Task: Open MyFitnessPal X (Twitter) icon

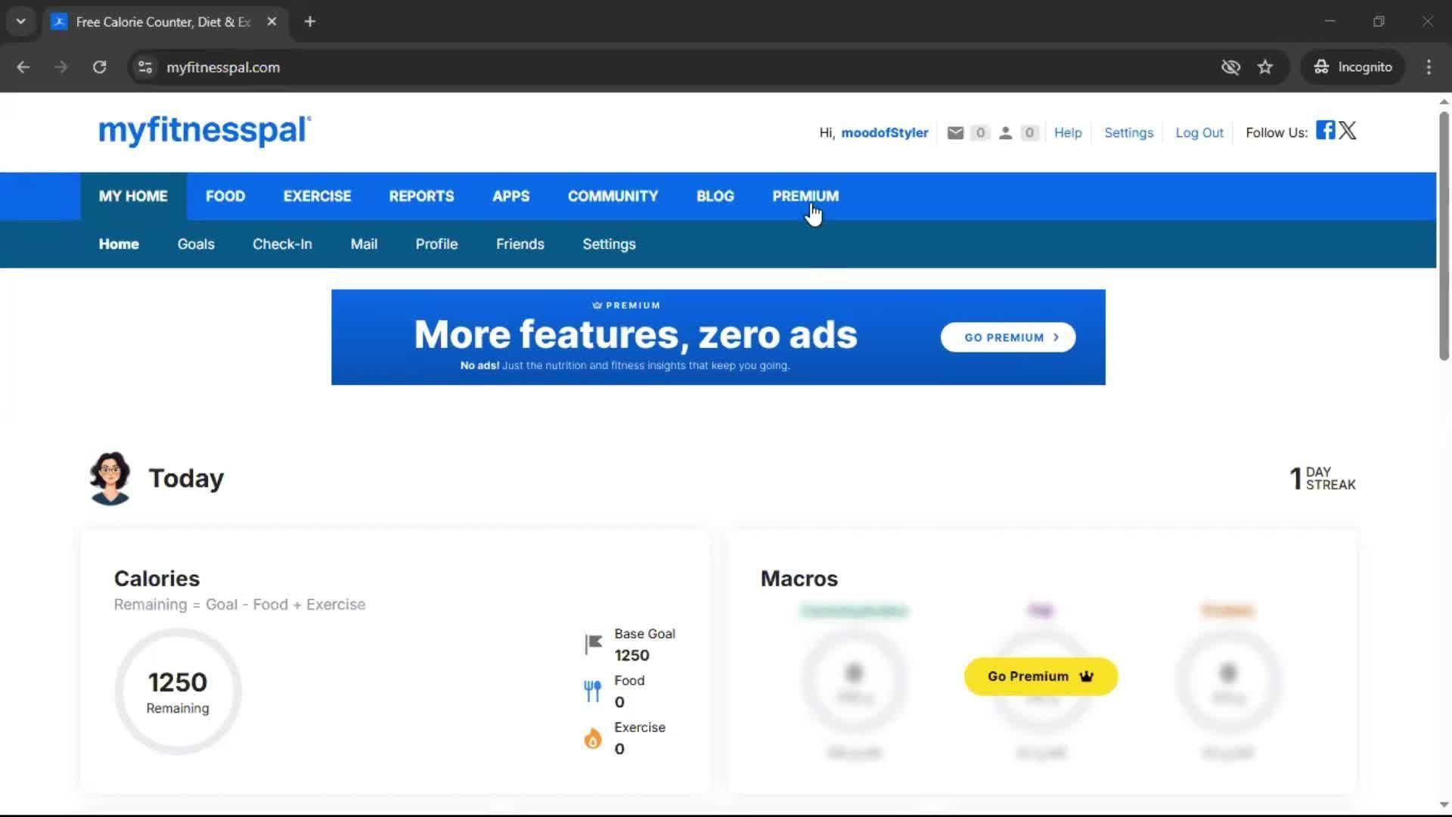Action: [1348, 130]
